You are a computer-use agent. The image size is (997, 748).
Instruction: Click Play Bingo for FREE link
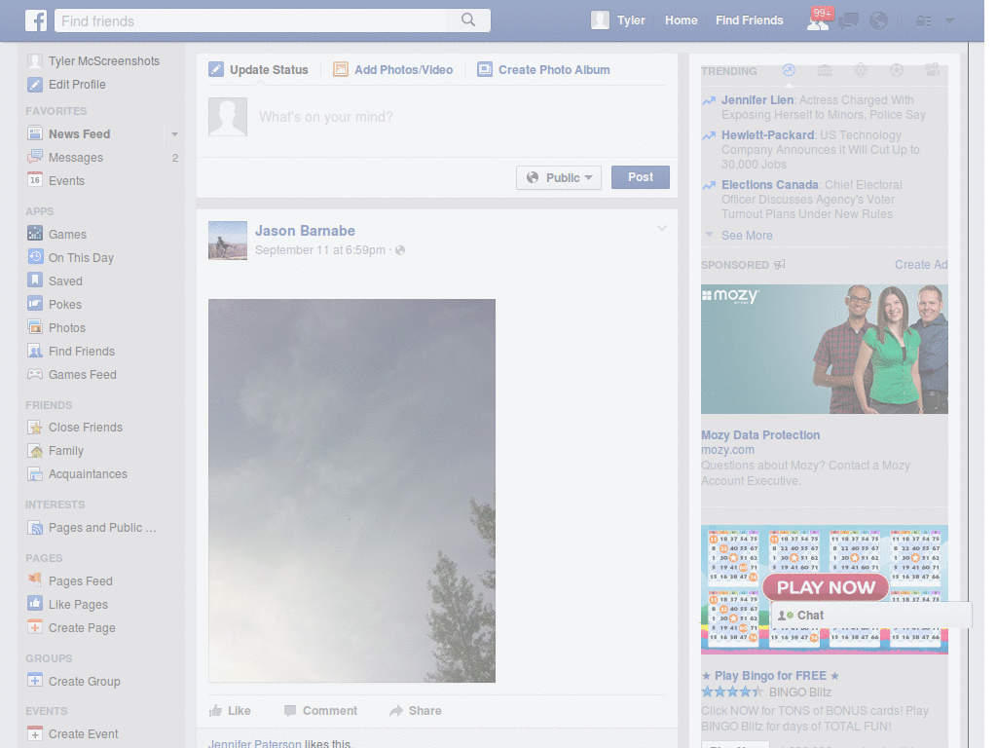(x=770, y=676)
